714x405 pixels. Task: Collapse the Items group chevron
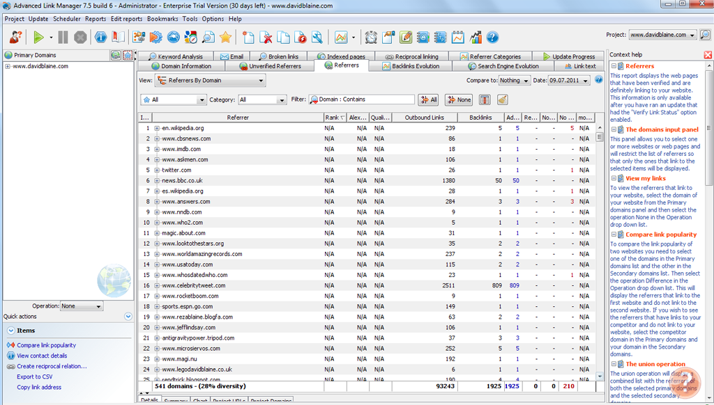click(x=11, y=331)
